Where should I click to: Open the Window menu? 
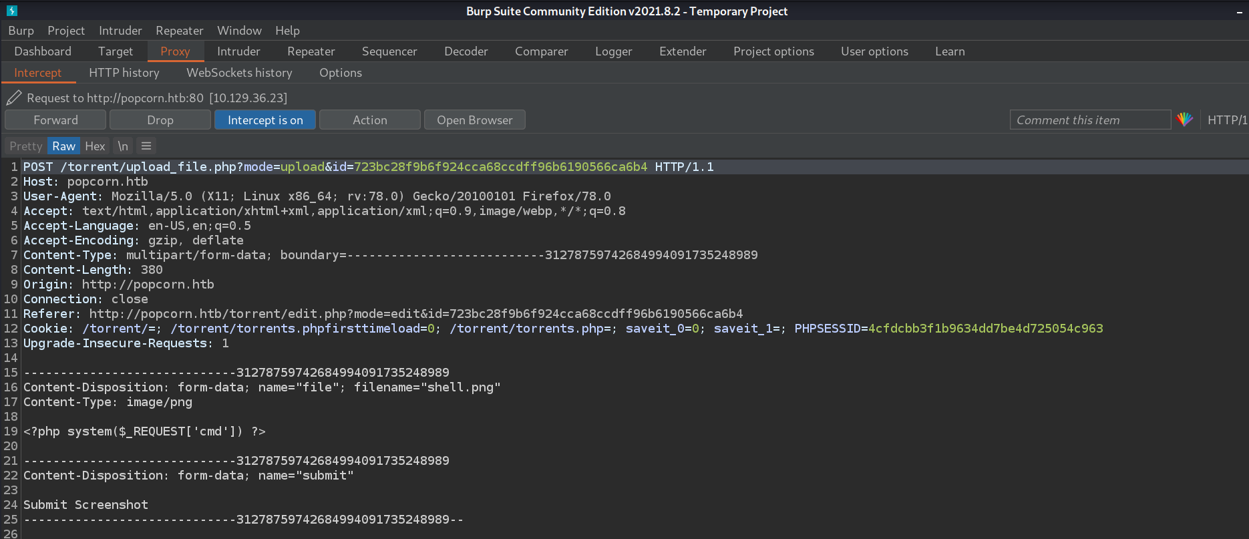click(239, 31)
